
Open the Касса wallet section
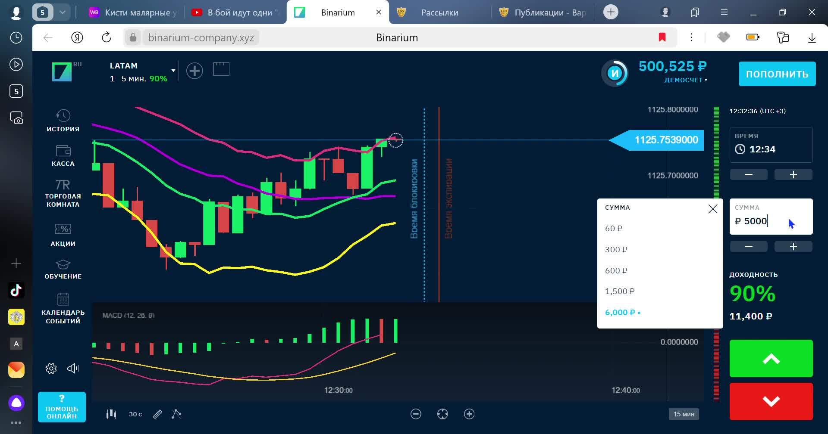click(63, 155)
